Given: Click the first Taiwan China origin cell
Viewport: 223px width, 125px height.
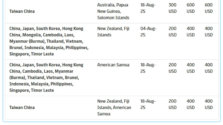Looking at the screenshot, I should pyautogui.click(x=22, y=11).
